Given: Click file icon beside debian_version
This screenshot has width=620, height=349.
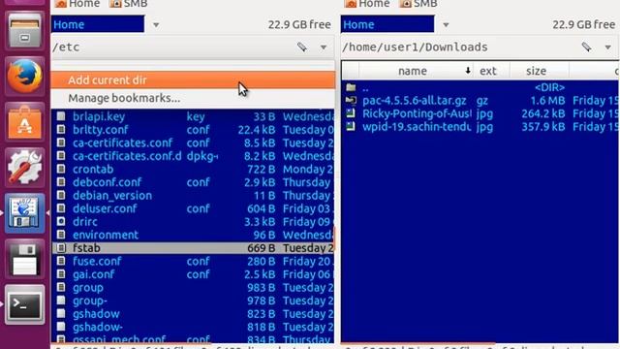Looking at the screenshot, I should 61,196.
